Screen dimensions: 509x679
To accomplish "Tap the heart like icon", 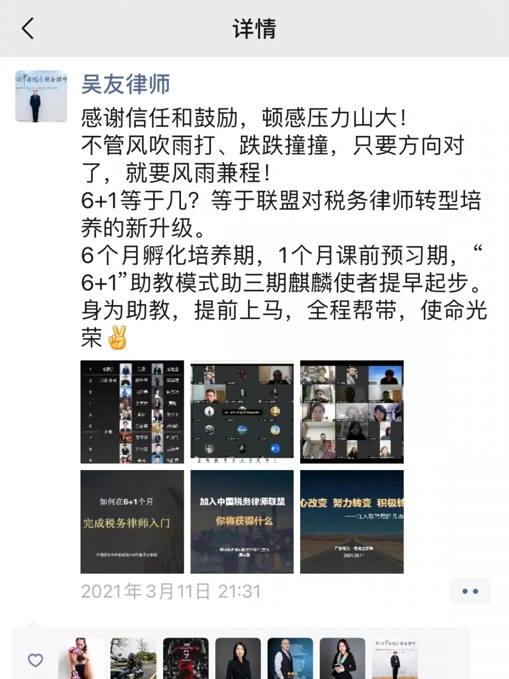I will 35,660.
